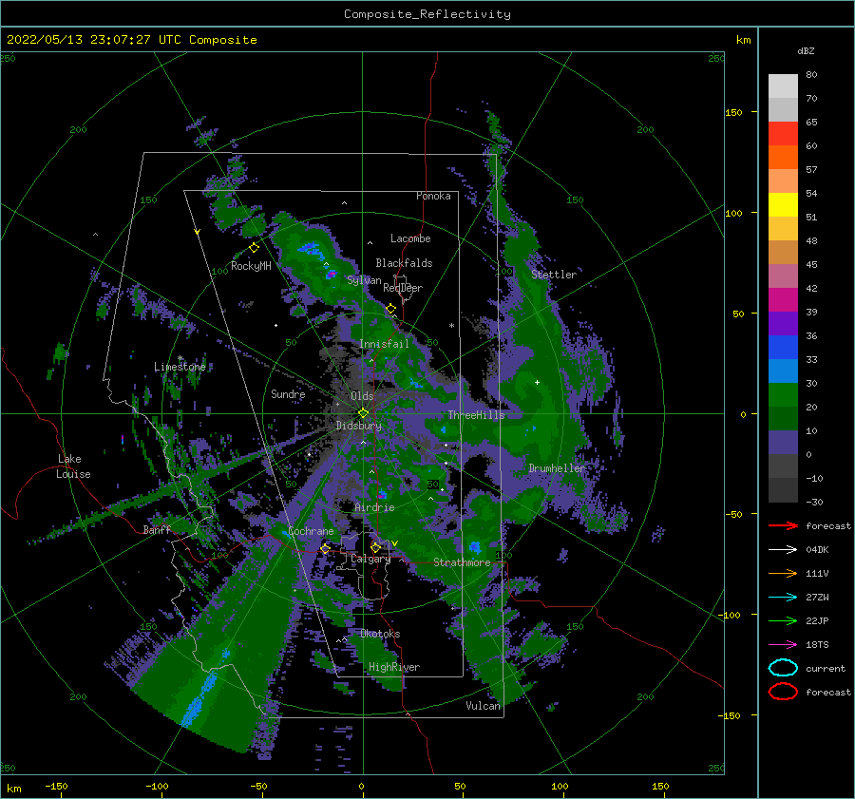Click the Sundre city label
The width and height of the screenshot is (855, 799).
click(x=288, y=393)
